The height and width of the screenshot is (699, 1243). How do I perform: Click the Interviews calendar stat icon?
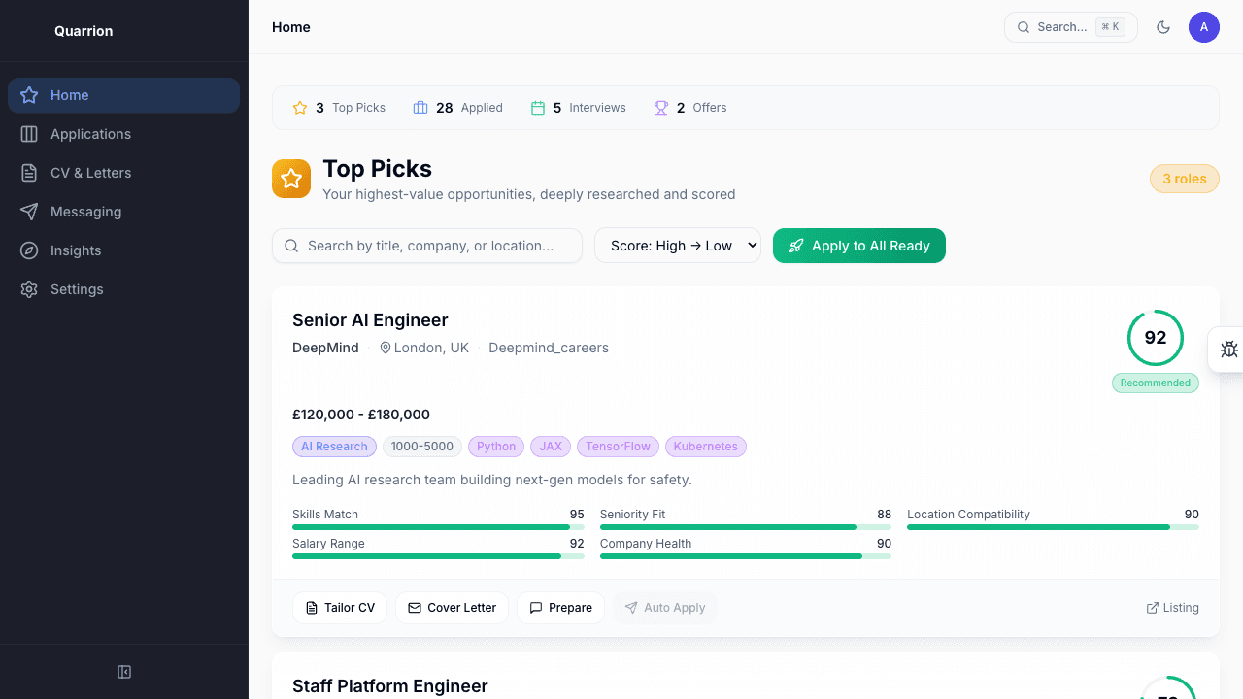tap(538, 108)
